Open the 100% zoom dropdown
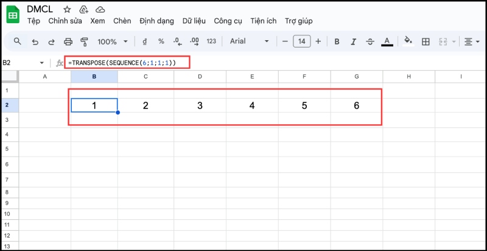Viewport: 487px width, 251px height. click(113, 41)
